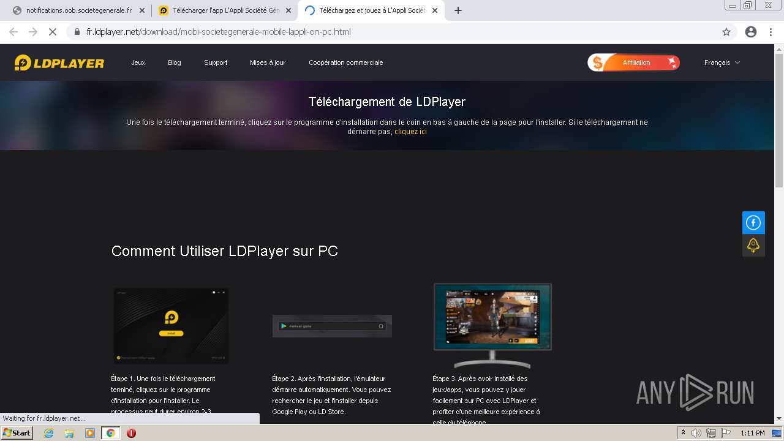The height and width of the screenshot is (441, 784).
Task: Close the active Téléchargez et jouez tab
Action: pyautogui.click(x=435, y=10)
